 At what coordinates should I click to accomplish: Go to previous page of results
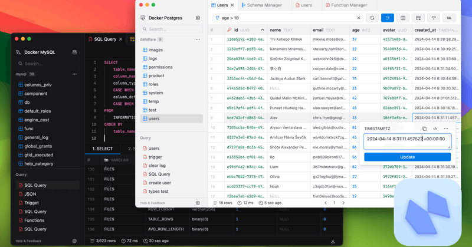click(x=326, y=203)
